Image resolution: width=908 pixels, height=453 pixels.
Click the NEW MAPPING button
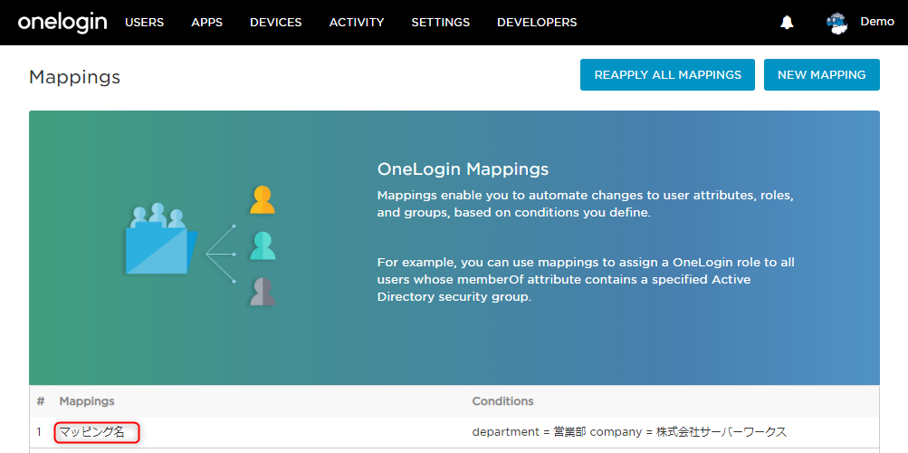(x=822, y=74)
